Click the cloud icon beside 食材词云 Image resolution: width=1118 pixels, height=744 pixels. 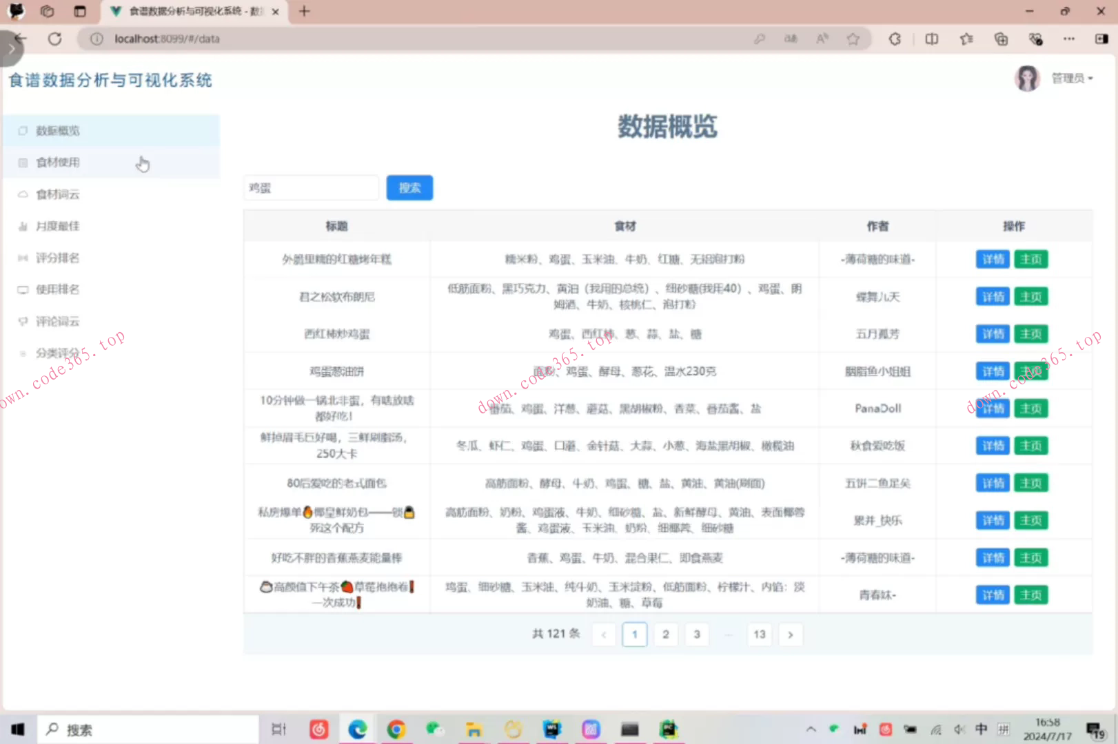23,194
